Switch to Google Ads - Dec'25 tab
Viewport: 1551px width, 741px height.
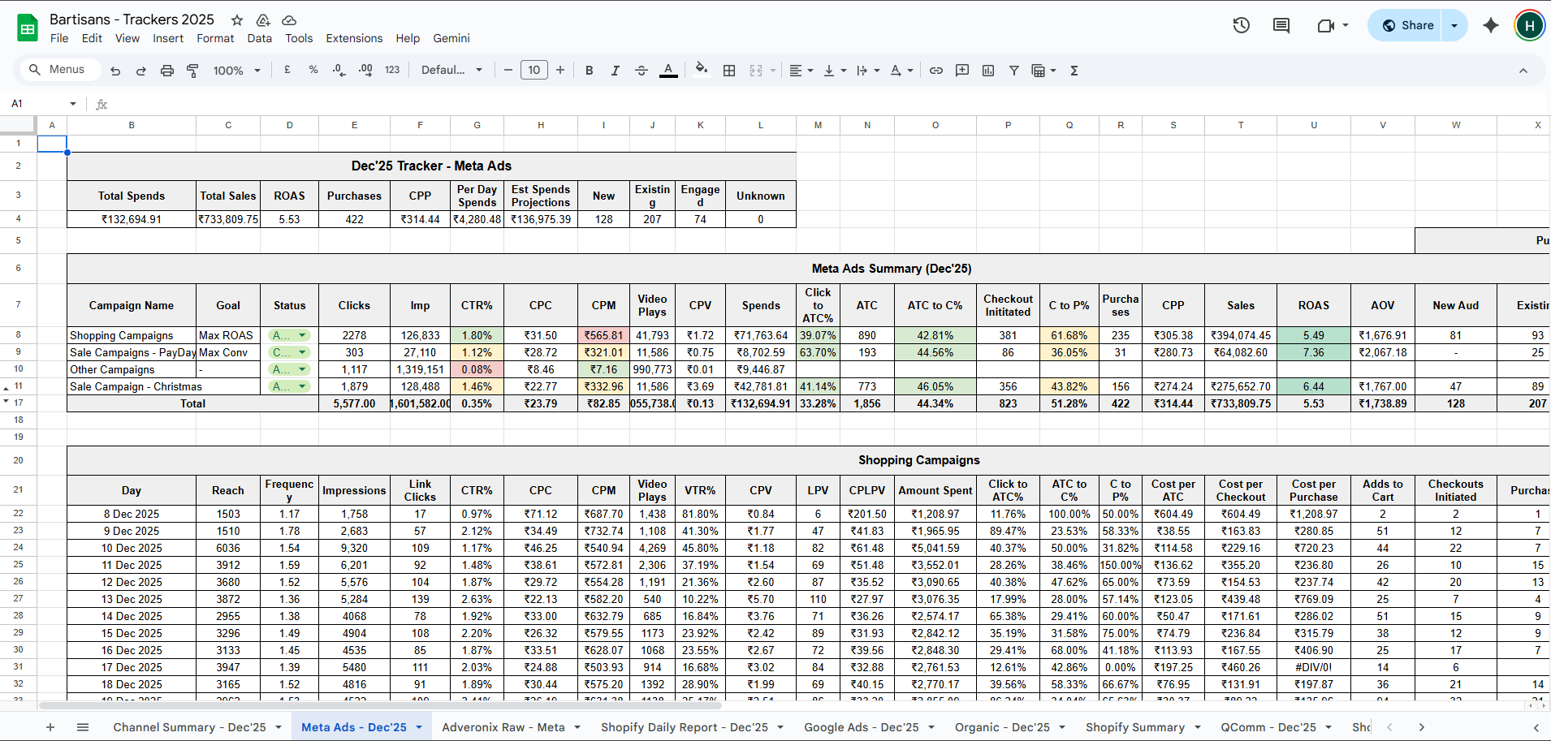tap(861, 727)
